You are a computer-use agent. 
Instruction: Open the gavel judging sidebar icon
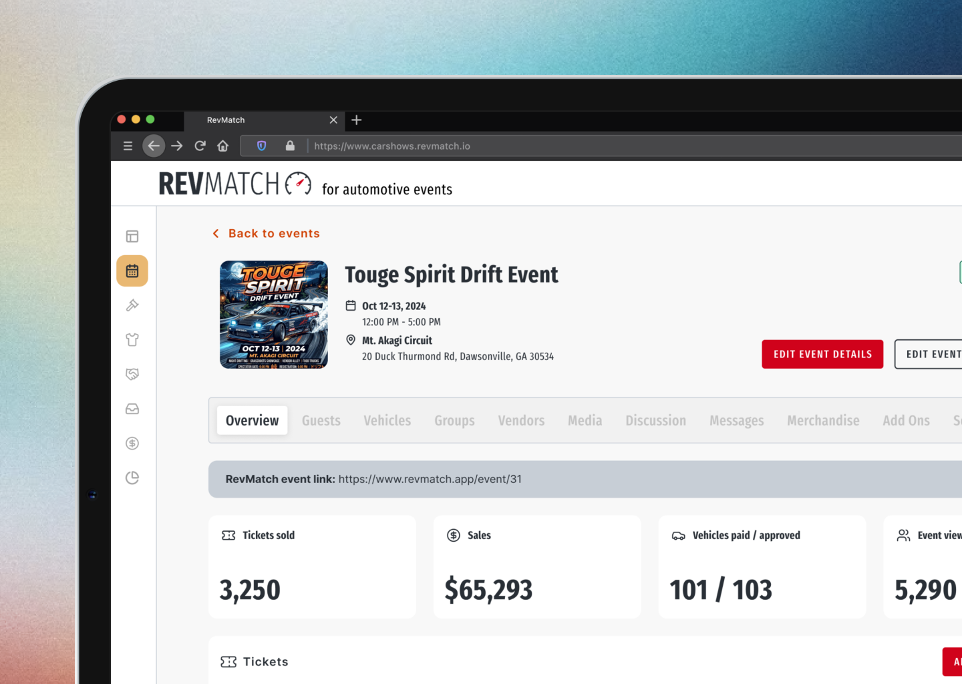coord(132,305)
